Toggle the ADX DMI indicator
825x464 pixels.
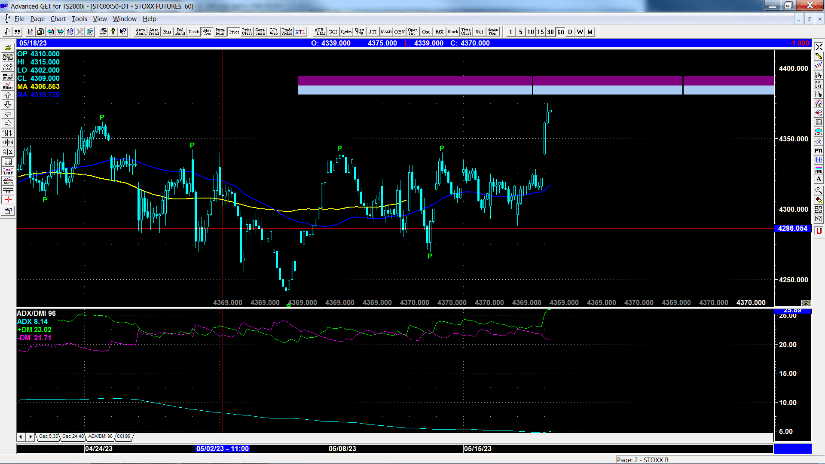pos(319,32)
